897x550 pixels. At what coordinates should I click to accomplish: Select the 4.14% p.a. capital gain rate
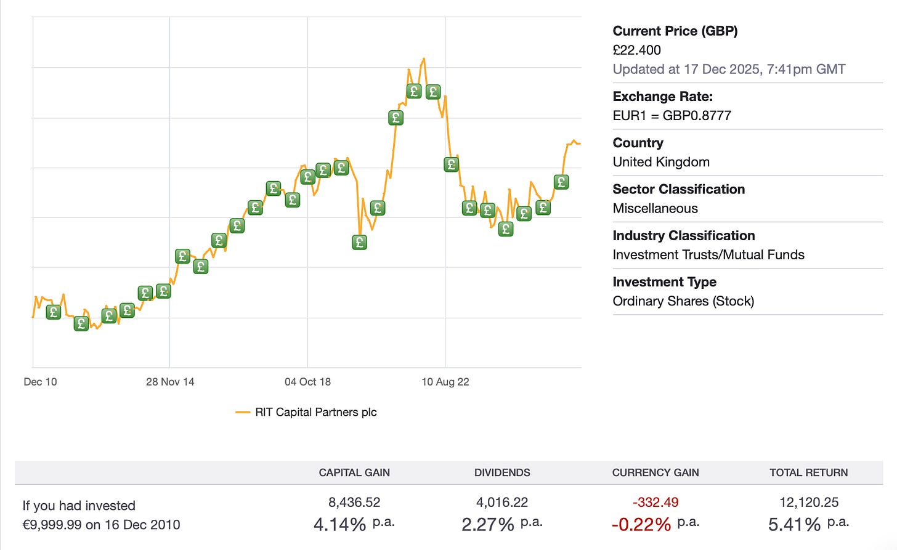point(354,524)
